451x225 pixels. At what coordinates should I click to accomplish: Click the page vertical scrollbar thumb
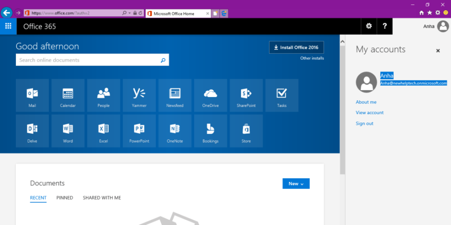[342, 110]
